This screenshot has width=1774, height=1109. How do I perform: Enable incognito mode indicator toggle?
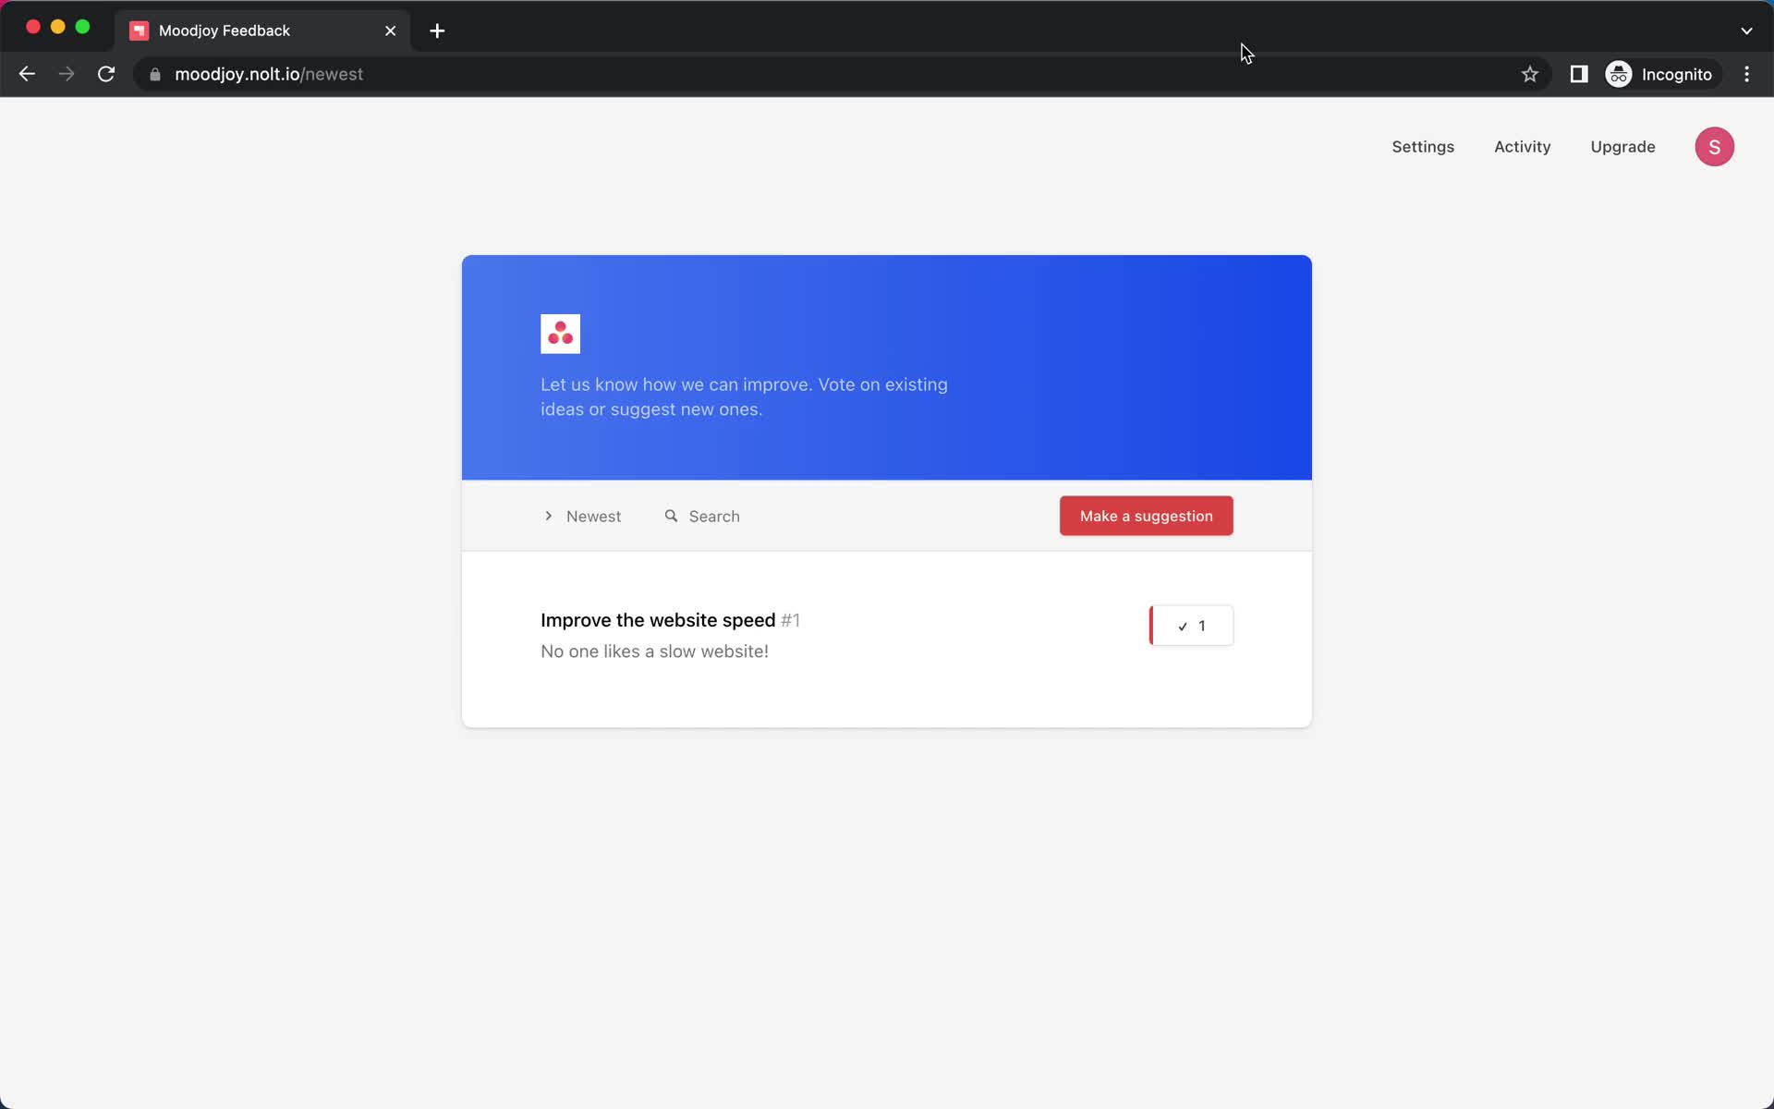pos(1660,74)
